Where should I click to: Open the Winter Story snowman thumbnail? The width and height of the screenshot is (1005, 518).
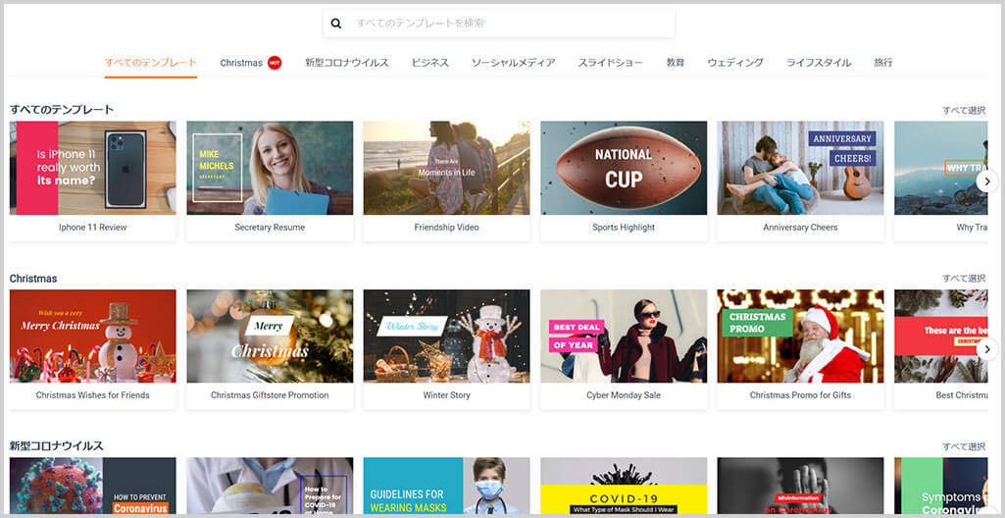coord(447,336)
